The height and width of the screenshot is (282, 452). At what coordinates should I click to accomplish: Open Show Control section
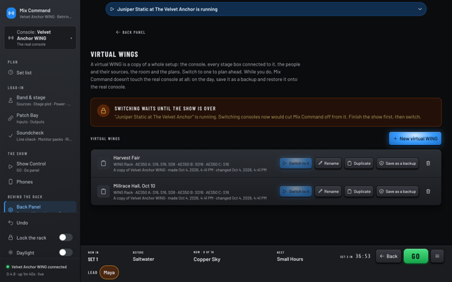(x=40, y=166)
